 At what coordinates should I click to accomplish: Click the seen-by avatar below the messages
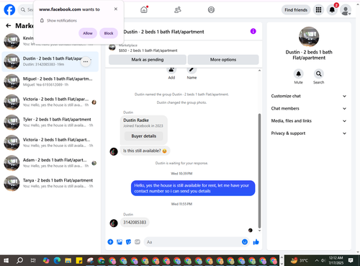(251, 230)
